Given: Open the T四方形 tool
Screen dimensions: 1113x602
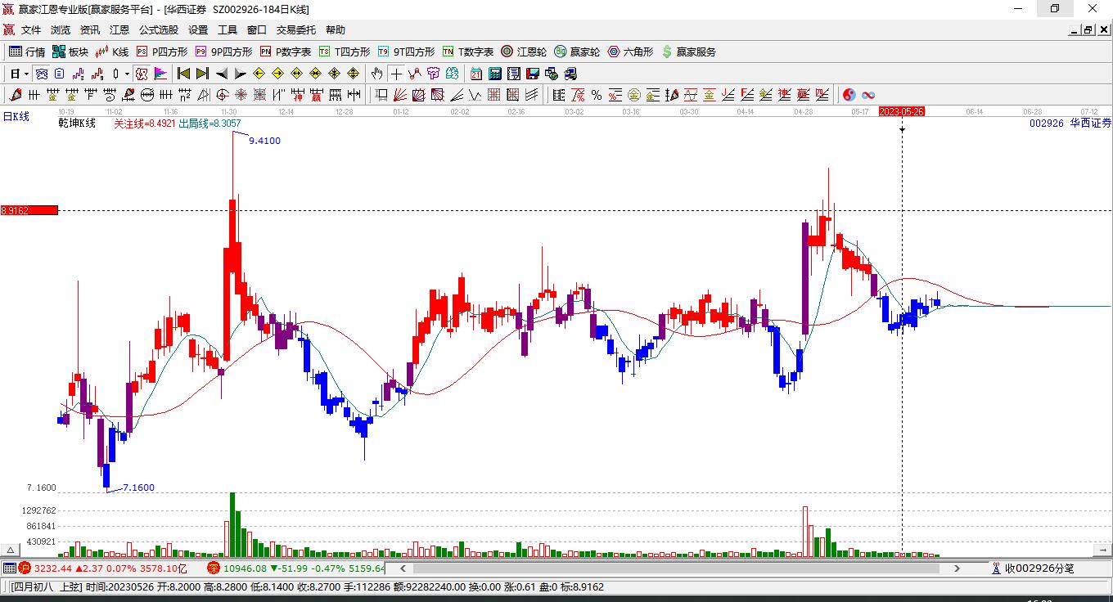Looking at the screenshot, I should [345, 52].
